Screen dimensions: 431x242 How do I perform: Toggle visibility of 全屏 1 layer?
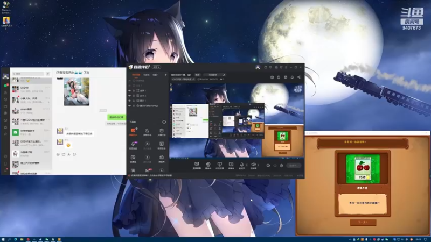[130, 90]
